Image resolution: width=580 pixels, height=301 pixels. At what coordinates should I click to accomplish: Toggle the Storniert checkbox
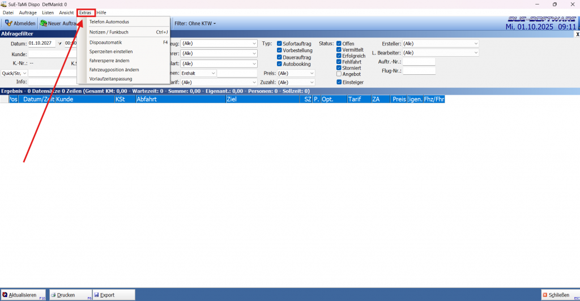coord(339,68)
